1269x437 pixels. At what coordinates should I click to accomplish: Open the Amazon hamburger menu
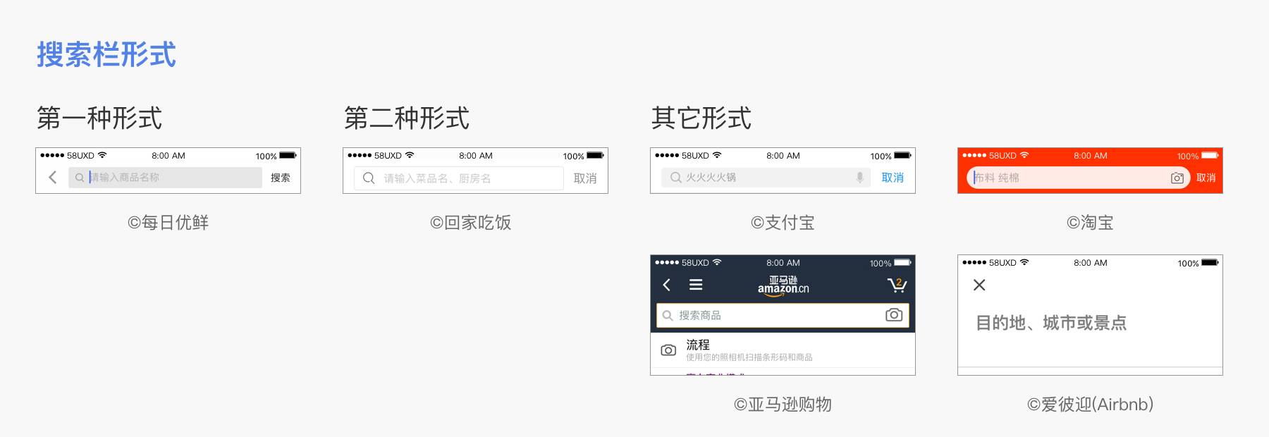click(x=696, y=285)
